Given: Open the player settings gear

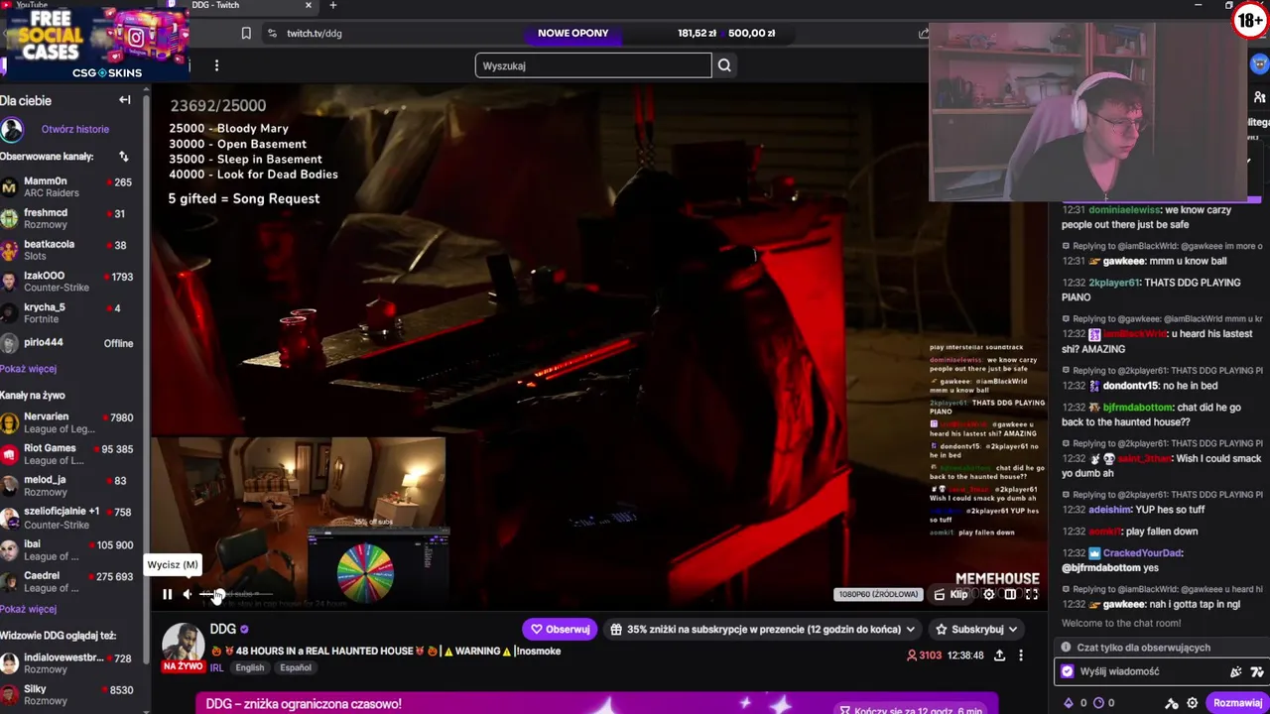Looking at the screenshot, I should click(988, 594).
